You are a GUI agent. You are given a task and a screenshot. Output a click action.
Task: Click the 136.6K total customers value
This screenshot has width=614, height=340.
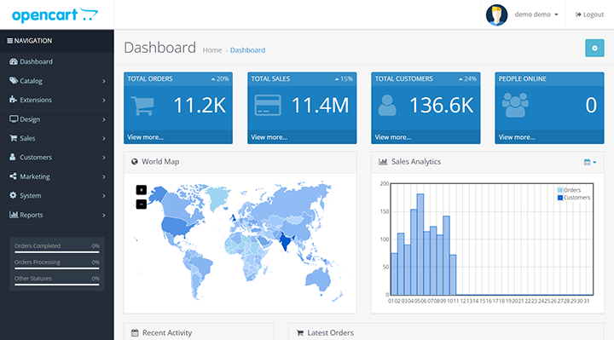[442, 106]
